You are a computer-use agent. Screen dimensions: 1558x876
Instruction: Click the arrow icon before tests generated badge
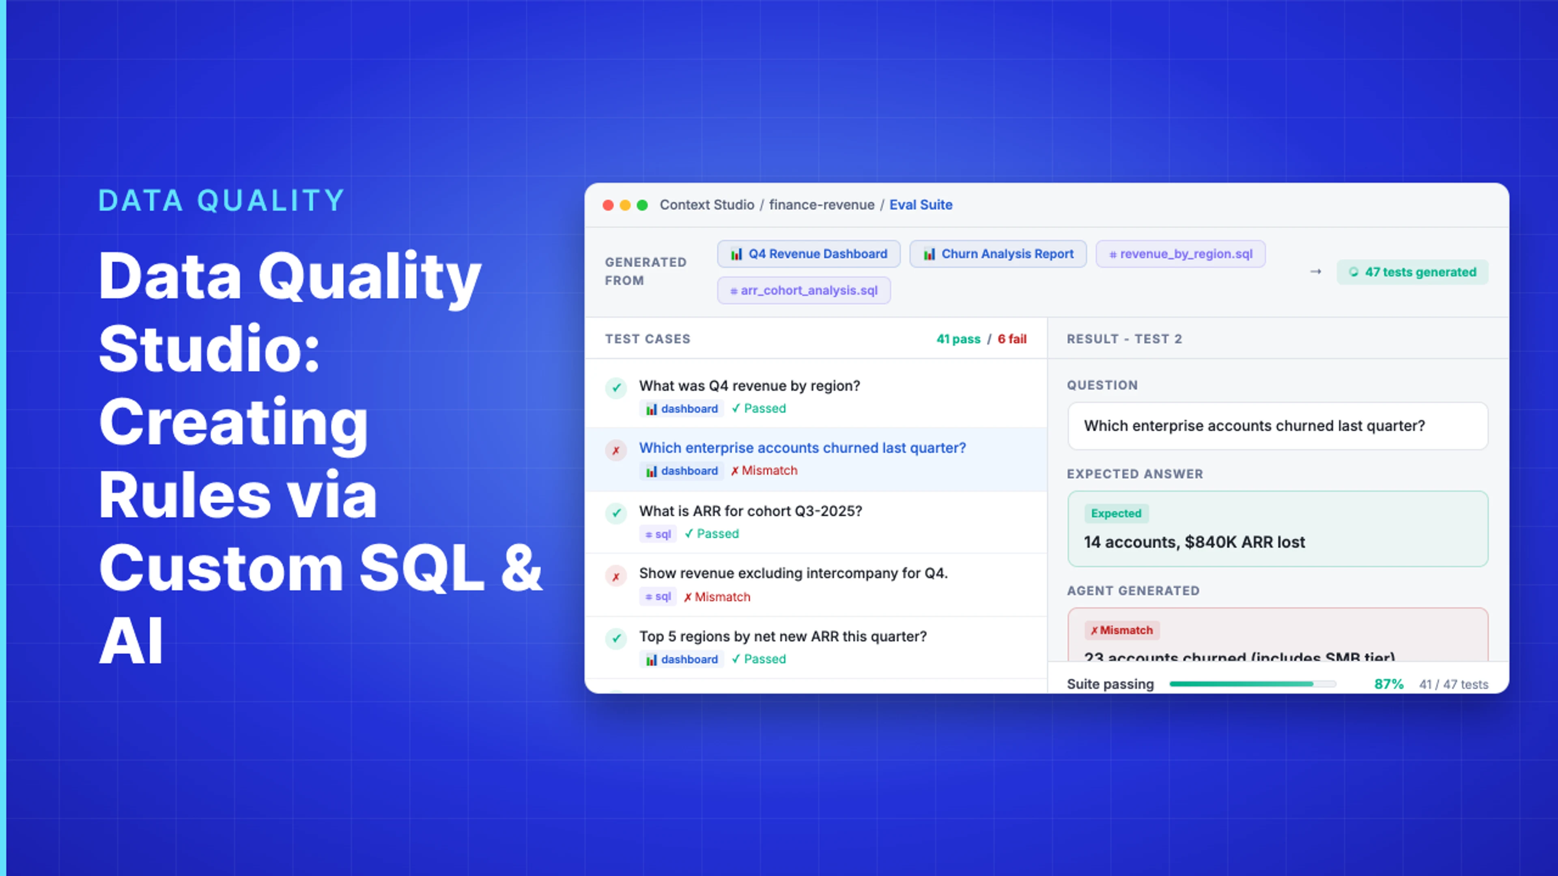(1315, 272)
